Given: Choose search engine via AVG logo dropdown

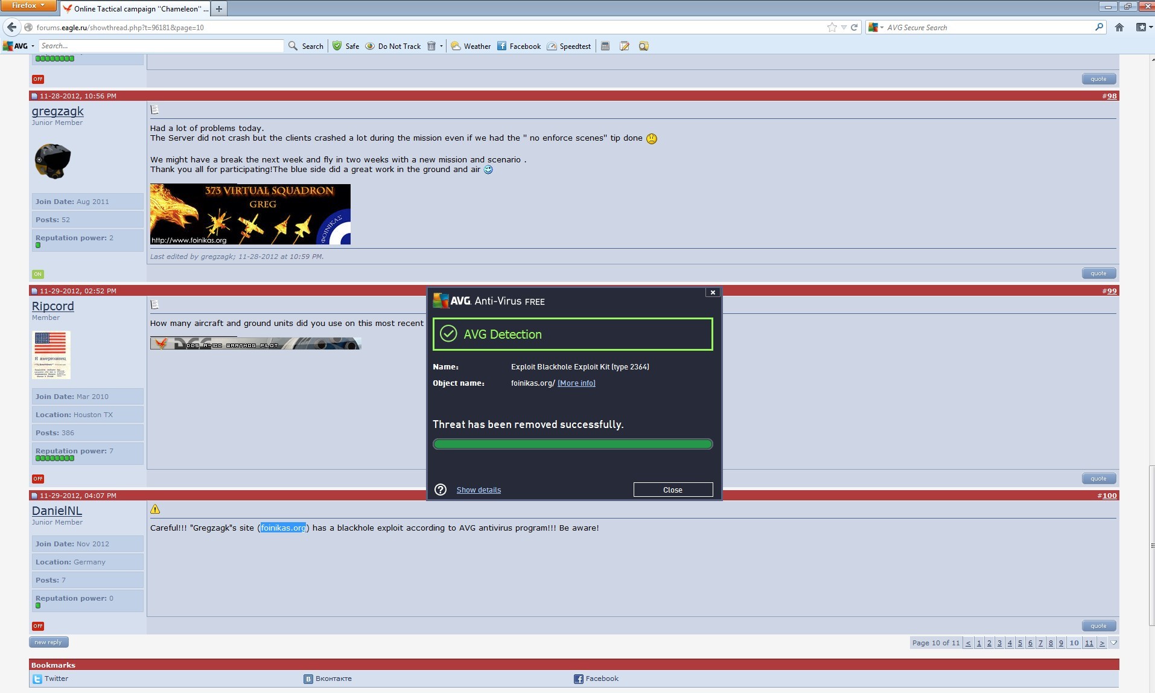Looking at the screenshot, I should (876, 27).
